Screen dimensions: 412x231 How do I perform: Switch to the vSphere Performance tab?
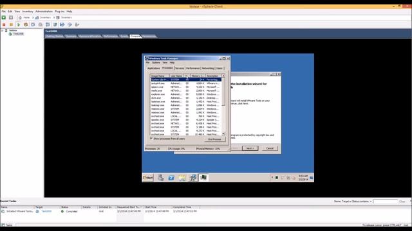click(110, 37)
